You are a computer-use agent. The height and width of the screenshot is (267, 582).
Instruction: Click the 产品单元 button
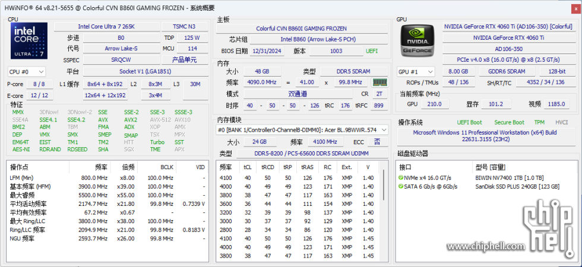[185, 60]
